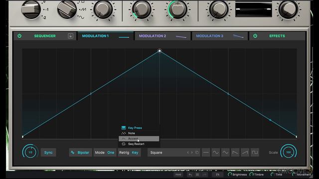Toggle the Bipolar button
The width and height of the screenshot is (319, 179).
(80, 153)
